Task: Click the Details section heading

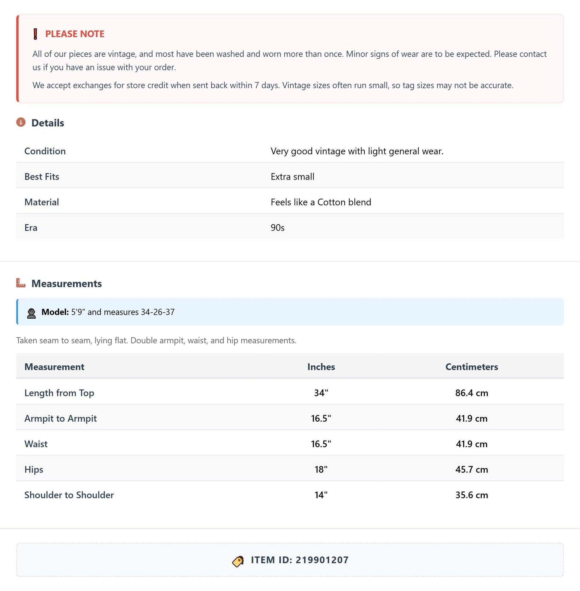Action: tap(47, 123)
